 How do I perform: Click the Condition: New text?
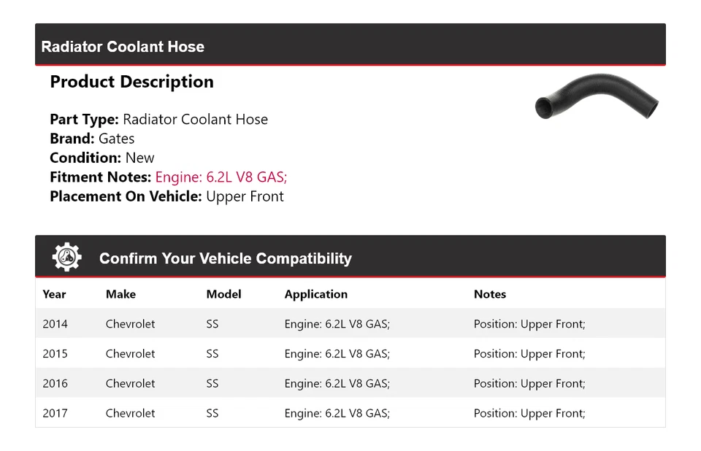click(x=101, y=158)
